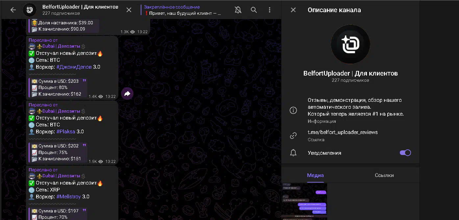This screenshot has width=459, height=220.
Task: Click the quote block 'Сумма в USD: $202'
Action: pyautogui.click(x=58, y=152)
